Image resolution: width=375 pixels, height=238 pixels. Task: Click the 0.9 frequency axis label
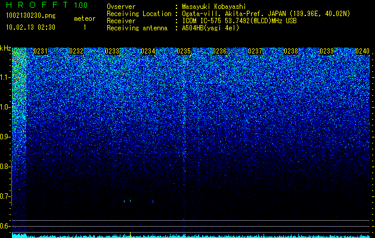click(x=5, y=137)
